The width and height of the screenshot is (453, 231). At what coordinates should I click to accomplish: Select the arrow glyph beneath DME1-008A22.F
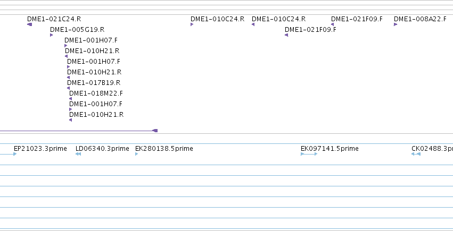396,24
